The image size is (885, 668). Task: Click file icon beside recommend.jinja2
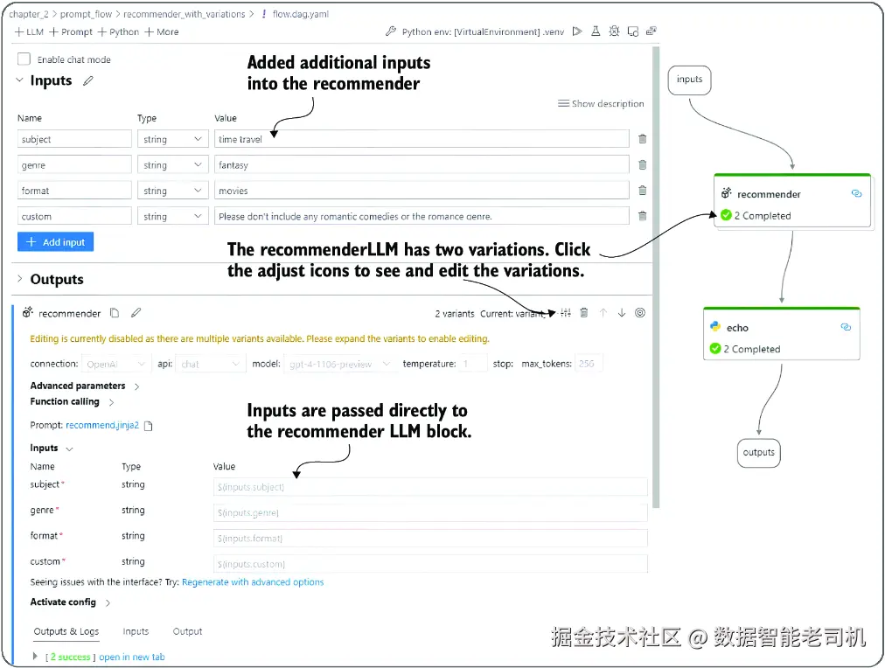pyautogui.click(x=149, y=426)
